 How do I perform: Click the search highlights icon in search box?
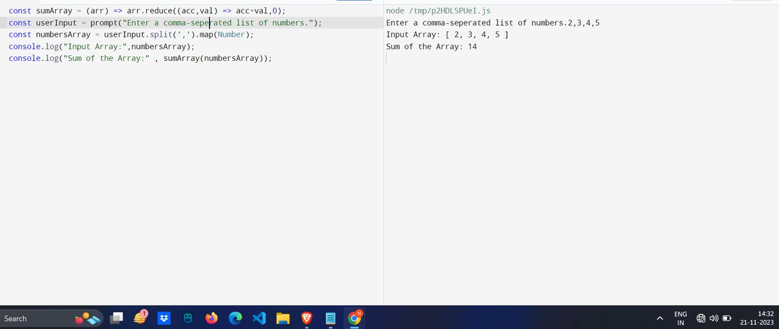88,318
